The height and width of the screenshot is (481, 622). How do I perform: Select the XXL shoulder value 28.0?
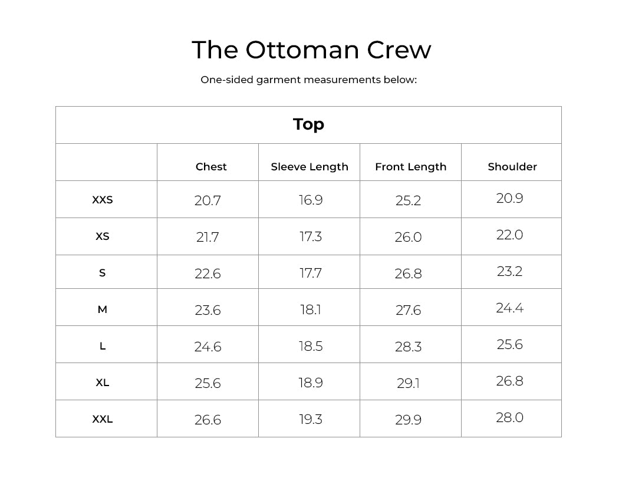click(509, 418)
